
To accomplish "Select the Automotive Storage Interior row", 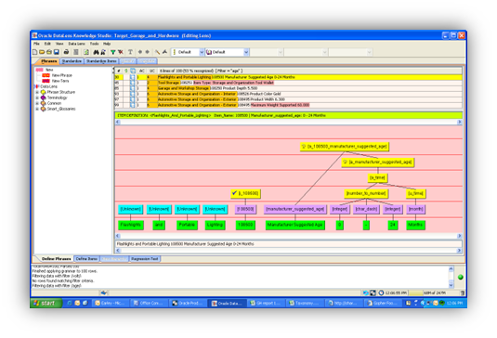I will tap(288, 94).
